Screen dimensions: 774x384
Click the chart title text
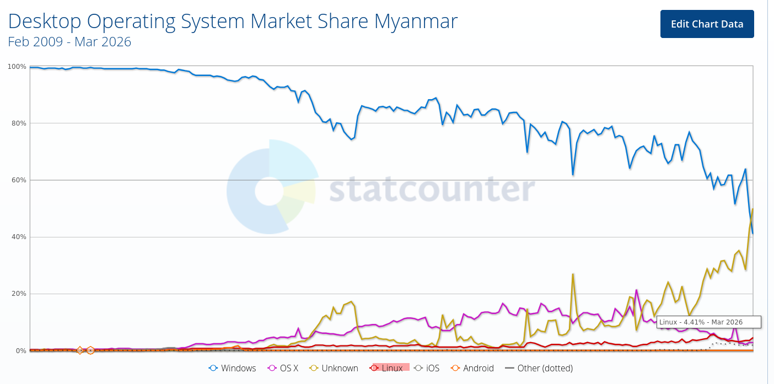click(233, 21)
